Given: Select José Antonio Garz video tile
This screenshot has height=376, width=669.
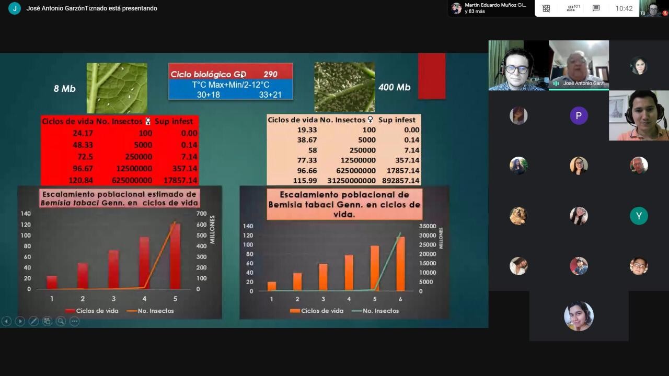Looking at the screenshot, I should click(x=579, y=65).
